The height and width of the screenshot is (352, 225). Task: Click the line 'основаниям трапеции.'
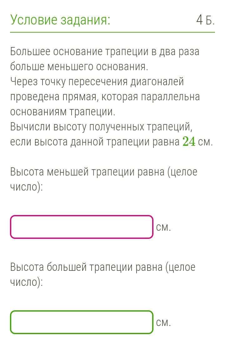63,112
